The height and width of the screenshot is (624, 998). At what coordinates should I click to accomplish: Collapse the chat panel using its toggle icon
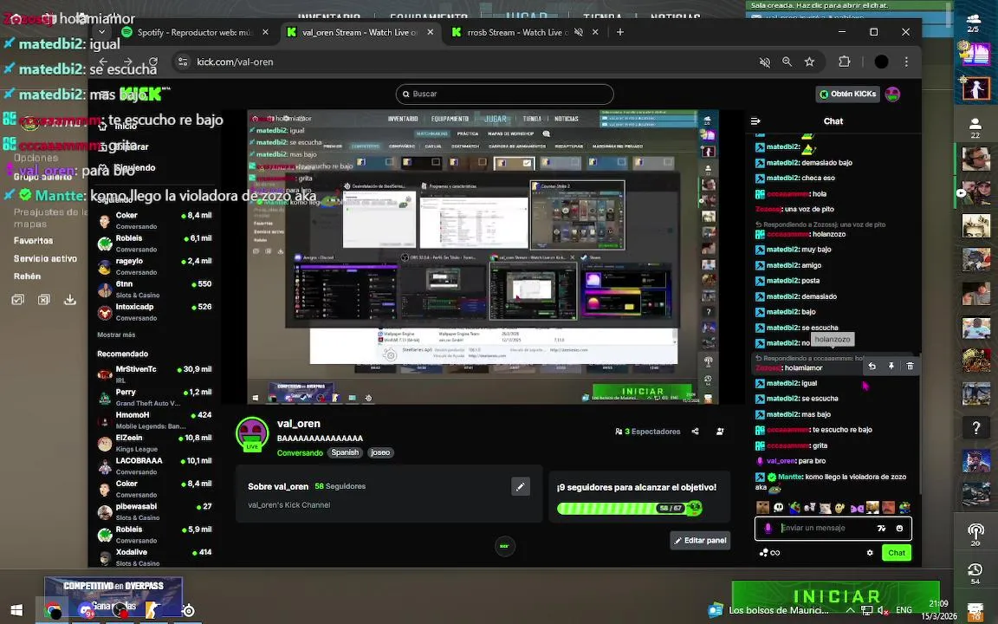[x=755, y=121]
